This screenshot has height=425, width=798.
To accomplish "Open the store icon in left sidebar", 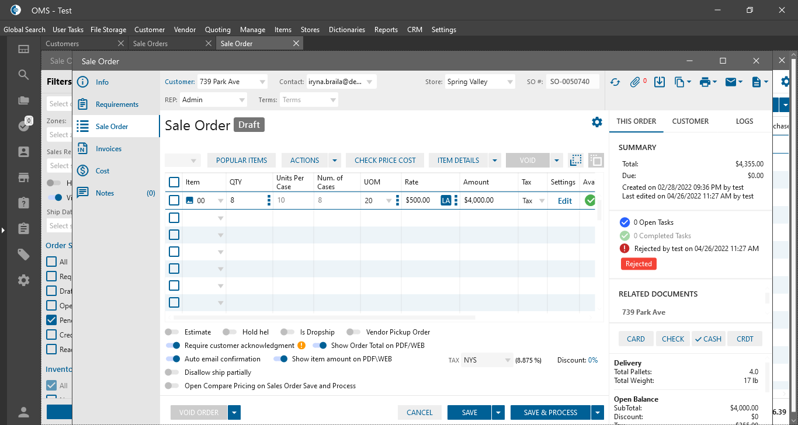I will coord(23,177).
